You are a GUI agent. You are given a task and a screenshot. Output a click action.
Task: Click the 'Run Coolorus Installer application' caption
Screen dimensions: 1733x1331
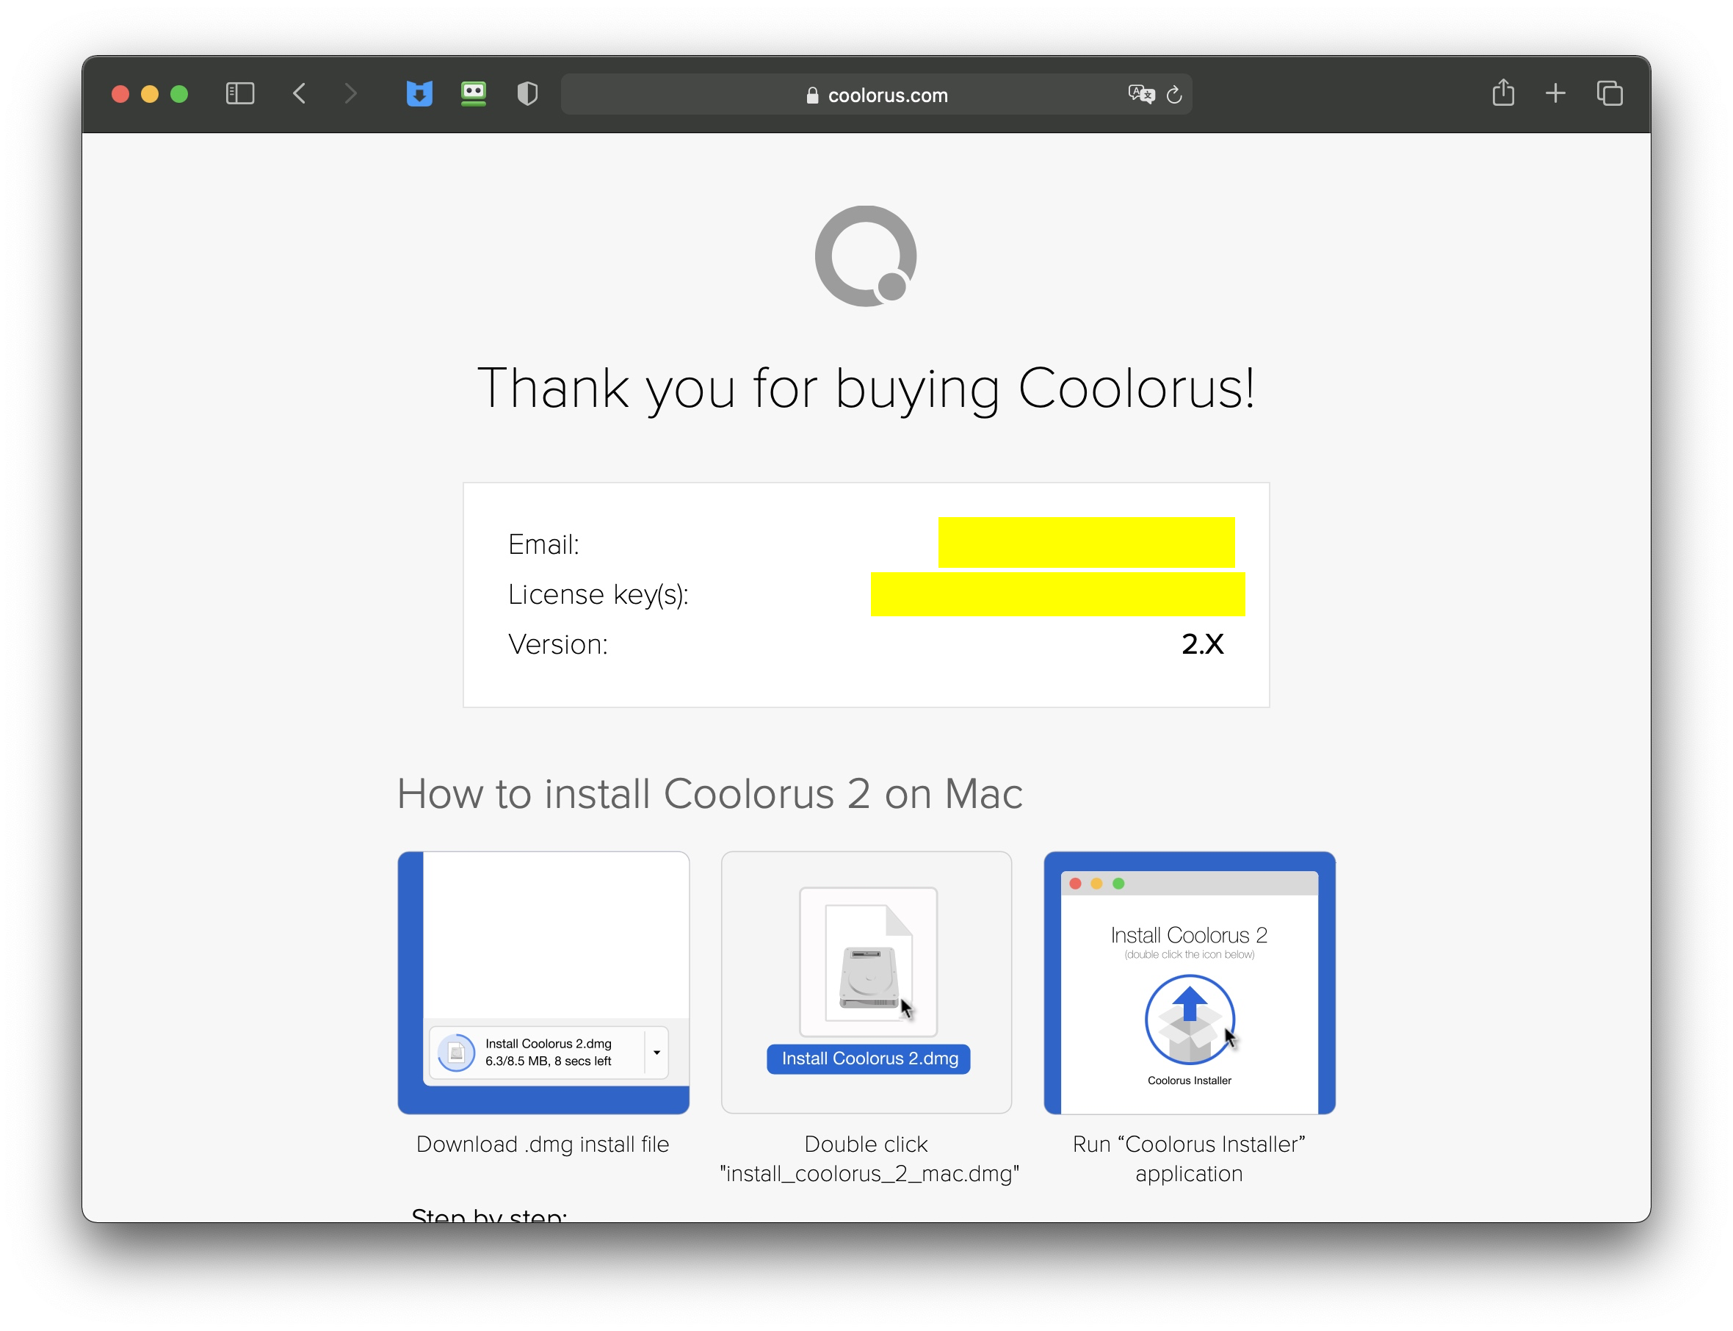pyautogui.click(x=1189, y=1158)
